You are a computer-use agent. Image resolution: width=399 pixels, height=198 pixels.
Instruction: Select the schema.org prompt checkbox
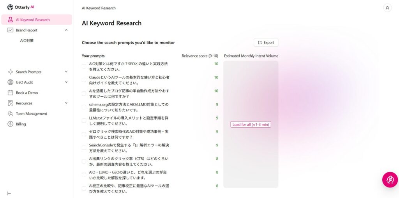click(84, 107)
